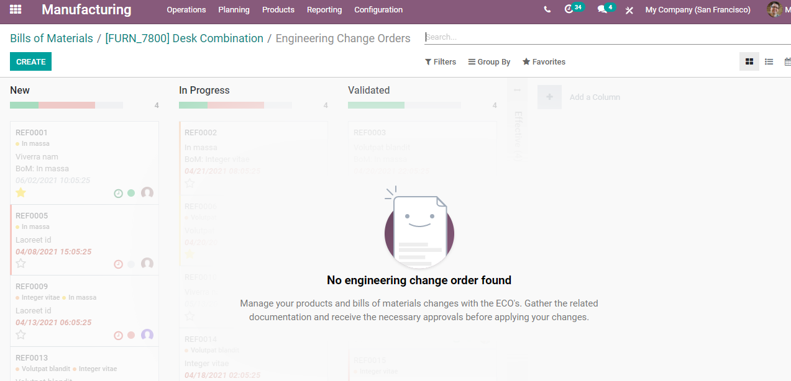Open the Products menu
The width and height of the screenshot is (791, 381).
coord(278,10)
